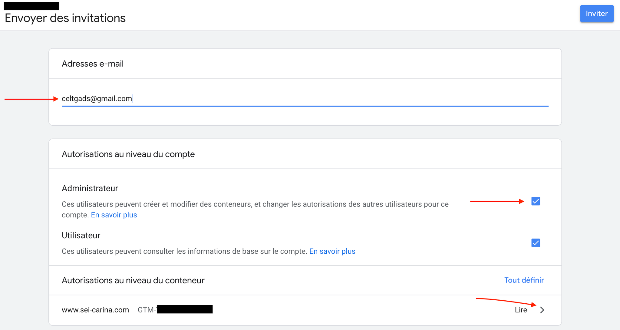This screenshot has height=330, width=620.
Task: Click the blue Inviter button
Action: pos(596,14)
